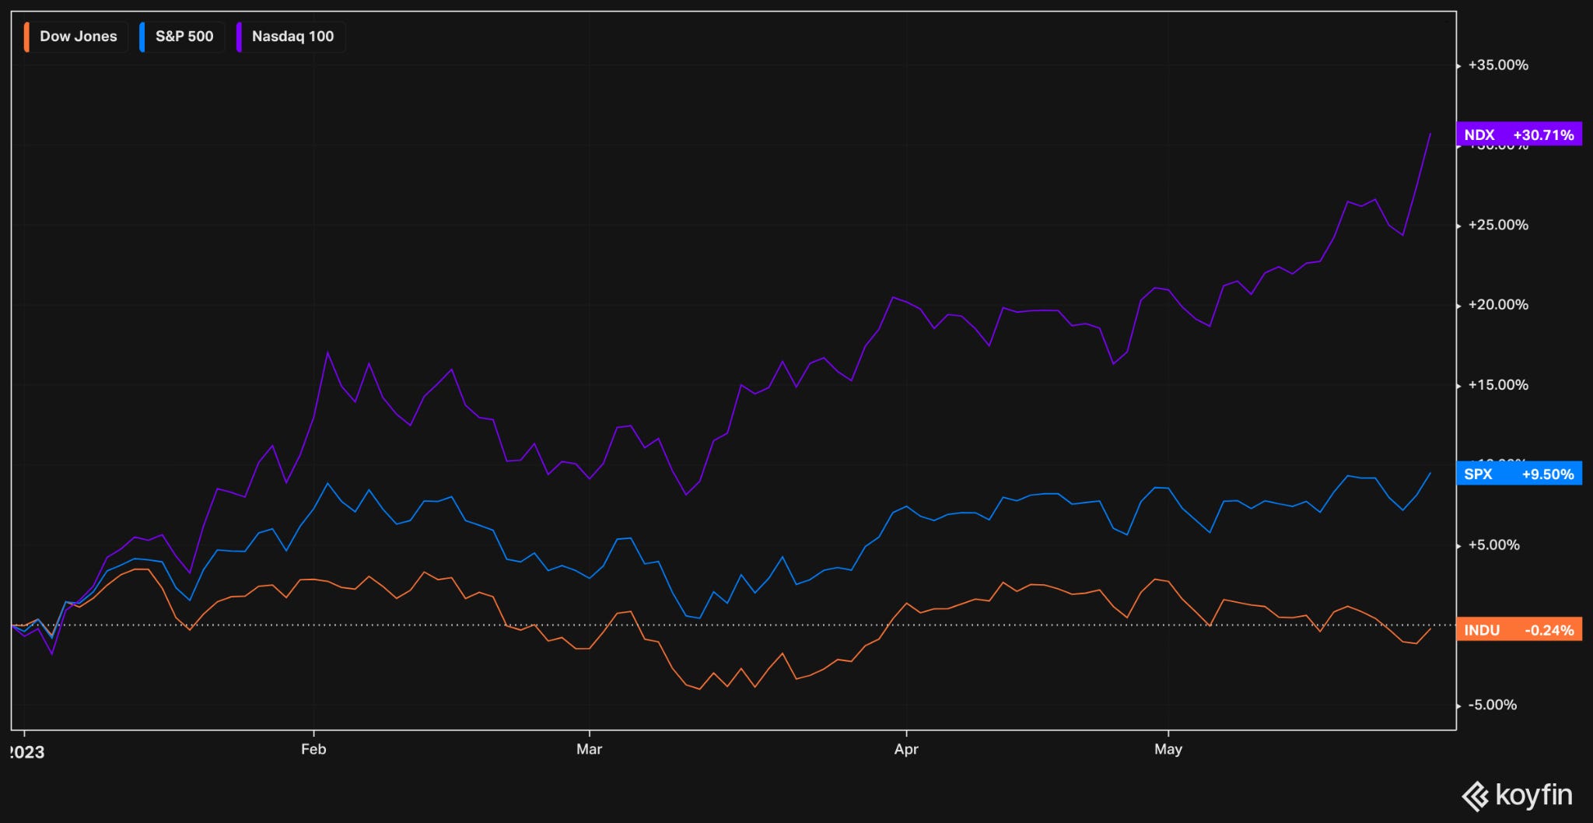Click the +20.00% axis label
This screenshot has height=823, width=1593.
pos(1498,305)
